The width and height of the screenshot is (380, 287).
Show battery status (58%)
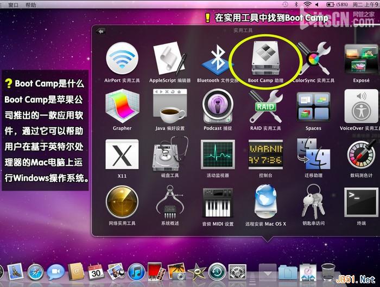point(337,4)
